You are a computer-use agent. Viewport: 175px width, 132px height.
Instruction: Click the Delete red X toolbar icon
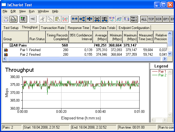pos(65,19)
